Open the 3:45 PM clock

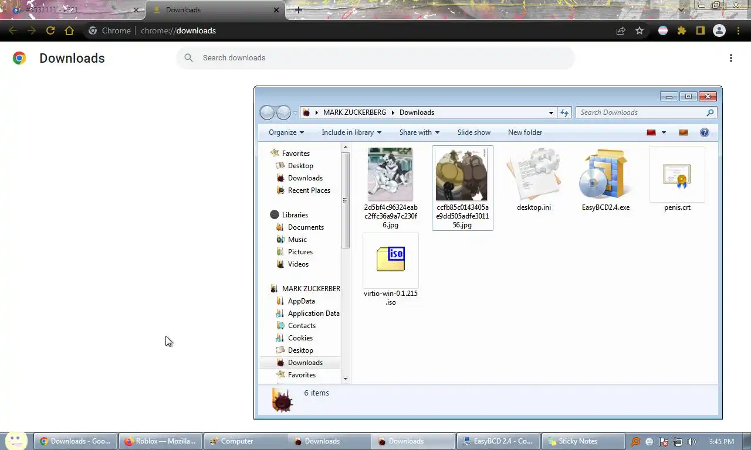click(722, 442)
